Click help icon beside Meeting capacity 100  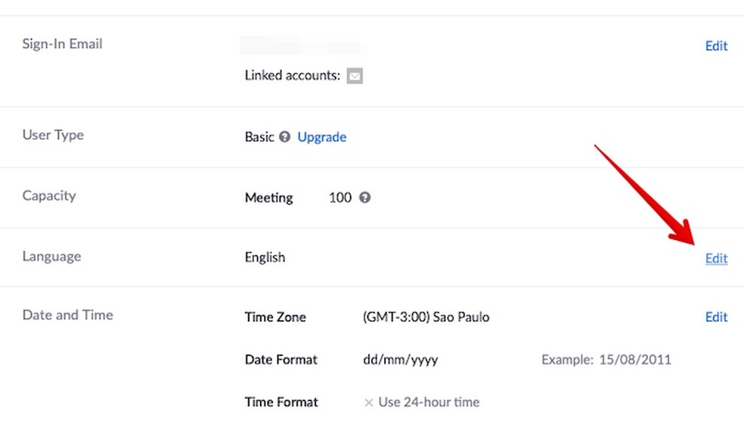[x=364, y=198]
